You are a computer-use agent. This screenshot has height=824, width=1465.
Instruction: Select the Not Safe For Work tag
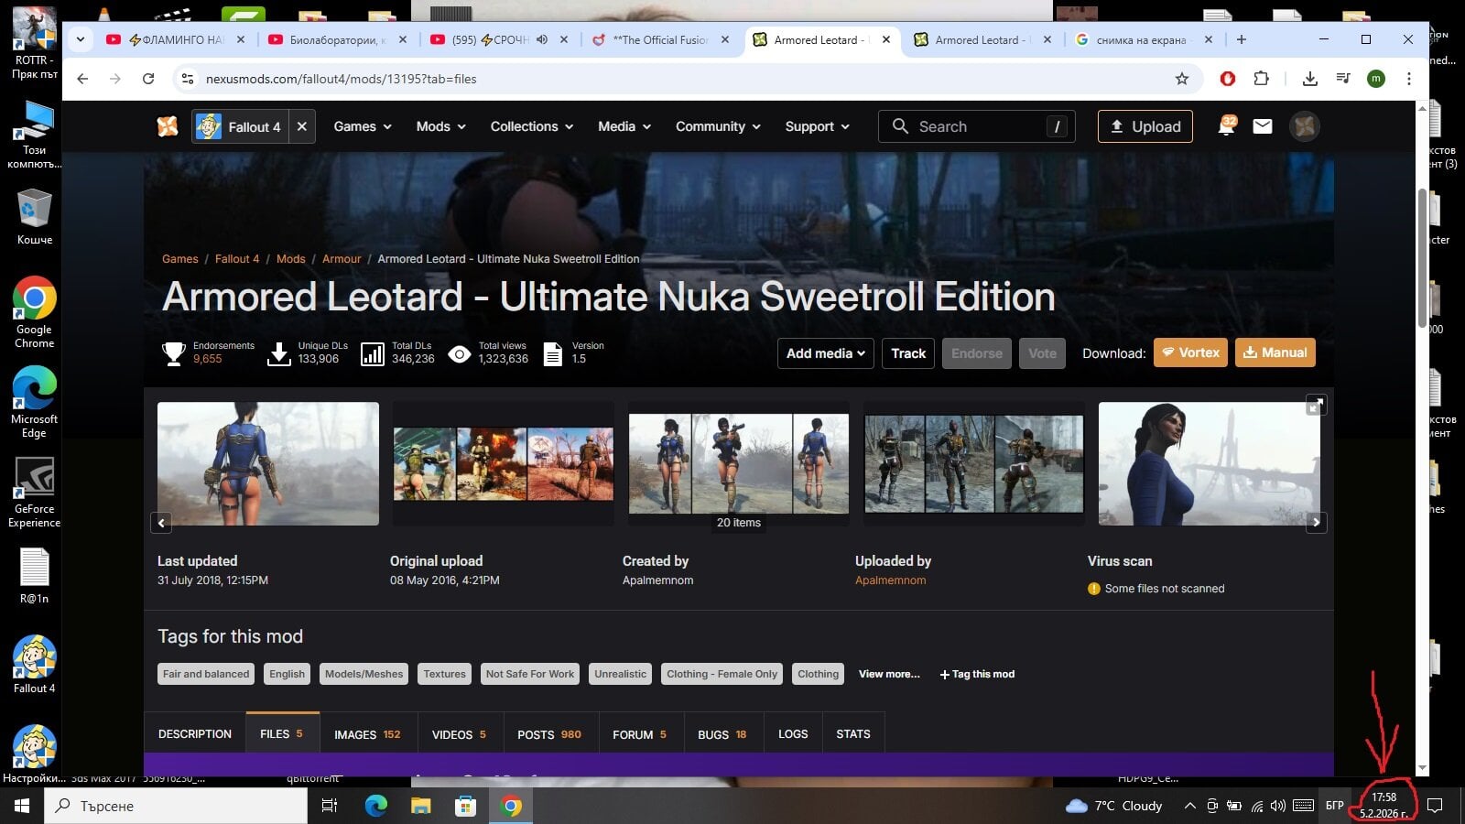530,674
